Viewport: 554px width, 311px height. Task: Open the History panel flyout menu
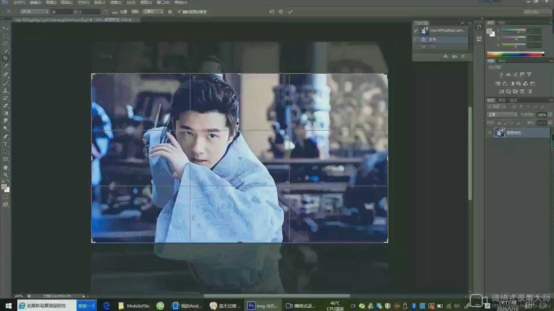click(x=470, y=23)
